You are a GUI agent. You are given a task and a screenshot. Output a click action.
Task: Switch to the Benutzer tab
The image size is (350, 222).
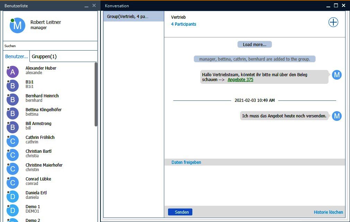16,56
